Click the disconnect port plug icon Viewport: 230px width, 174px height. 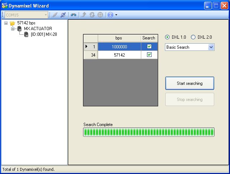(63, 15)
